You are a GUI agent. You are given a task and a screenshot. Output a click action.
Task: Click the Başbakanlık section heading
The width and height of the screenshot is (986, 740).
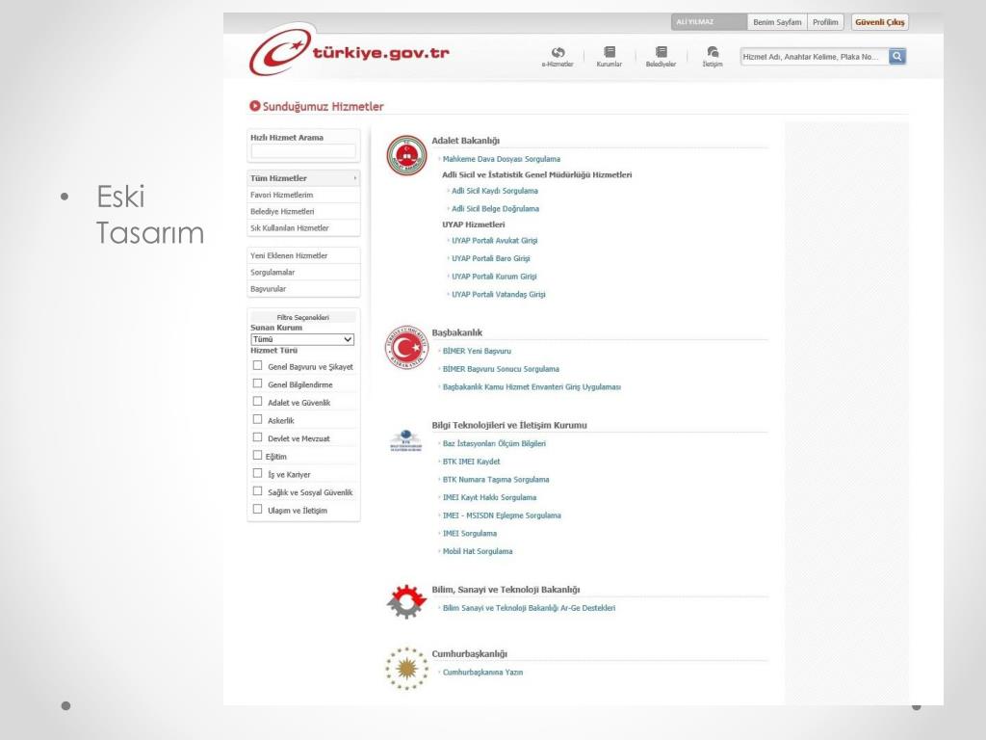click(x=456, y=332)
